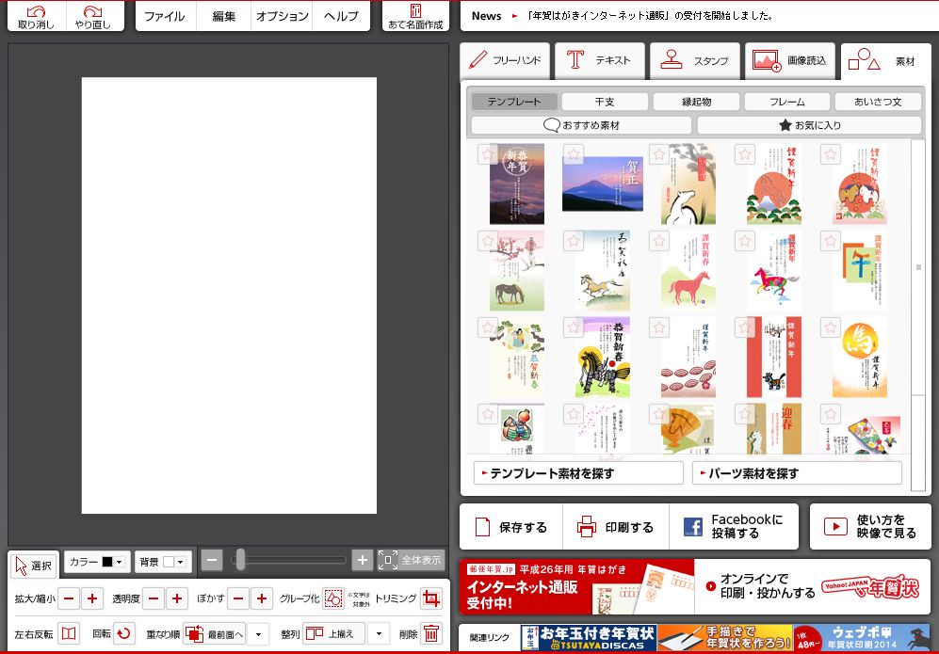Reduce the ぼかす blur amount
The width and height of the screenshot is (939, 654).
click(238, 598)
